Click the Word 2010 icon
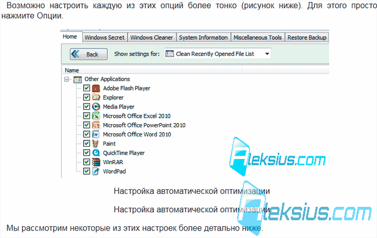This screenshot has width=377, height=238. tap(96, 134)
